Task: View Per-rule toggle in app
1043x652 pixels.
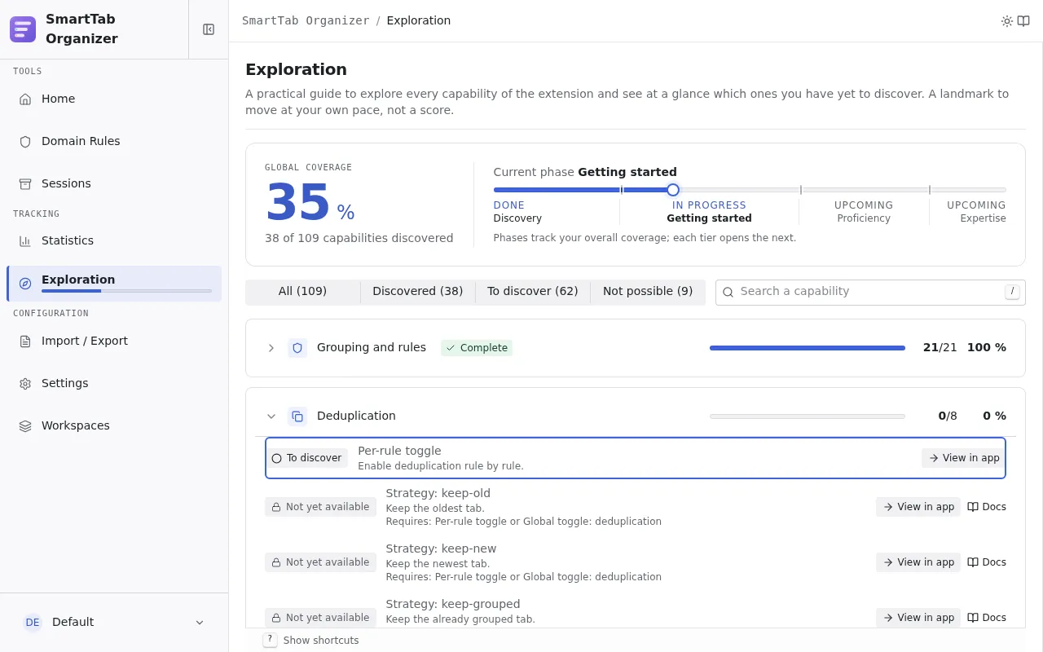Action: tap(963, 458)
